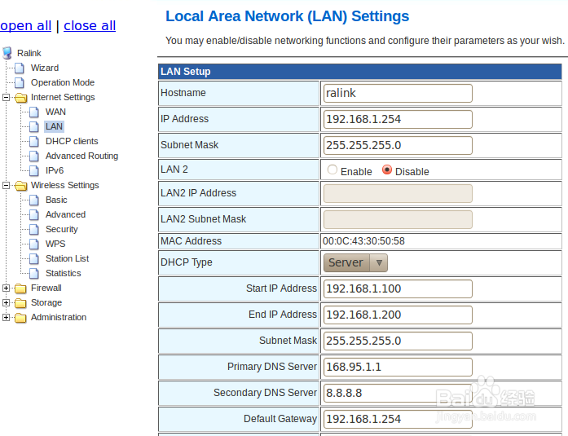Click the DHCP Subnet Mask field
The image size is (568, 436).
pos(398,341)
